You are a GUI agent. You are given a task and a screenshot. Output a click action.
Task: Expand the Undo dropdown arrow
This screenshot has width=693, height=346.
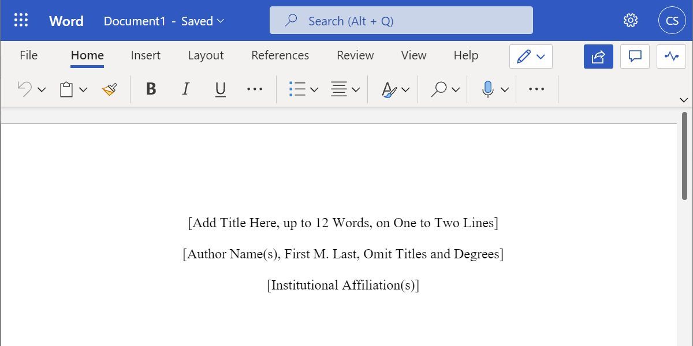pyautogui.click(x=42, y=89)
